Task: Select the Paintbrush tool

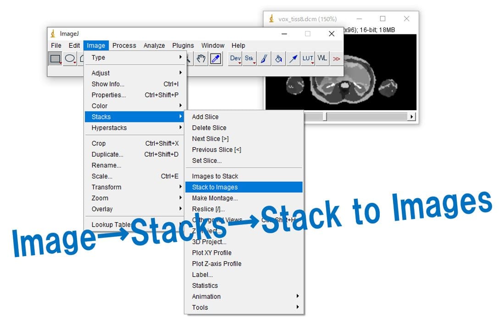Action: 264,59
